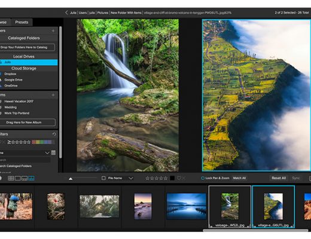This screenshot has width=311, height=239.
Task: Click the New Folder With Items breadcrumb
Action: (x=126, y=13)
